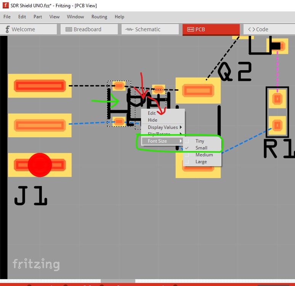The image size is (295, 286).
Task: Click the angle brackets icon on Code tab
Action: 252,29
